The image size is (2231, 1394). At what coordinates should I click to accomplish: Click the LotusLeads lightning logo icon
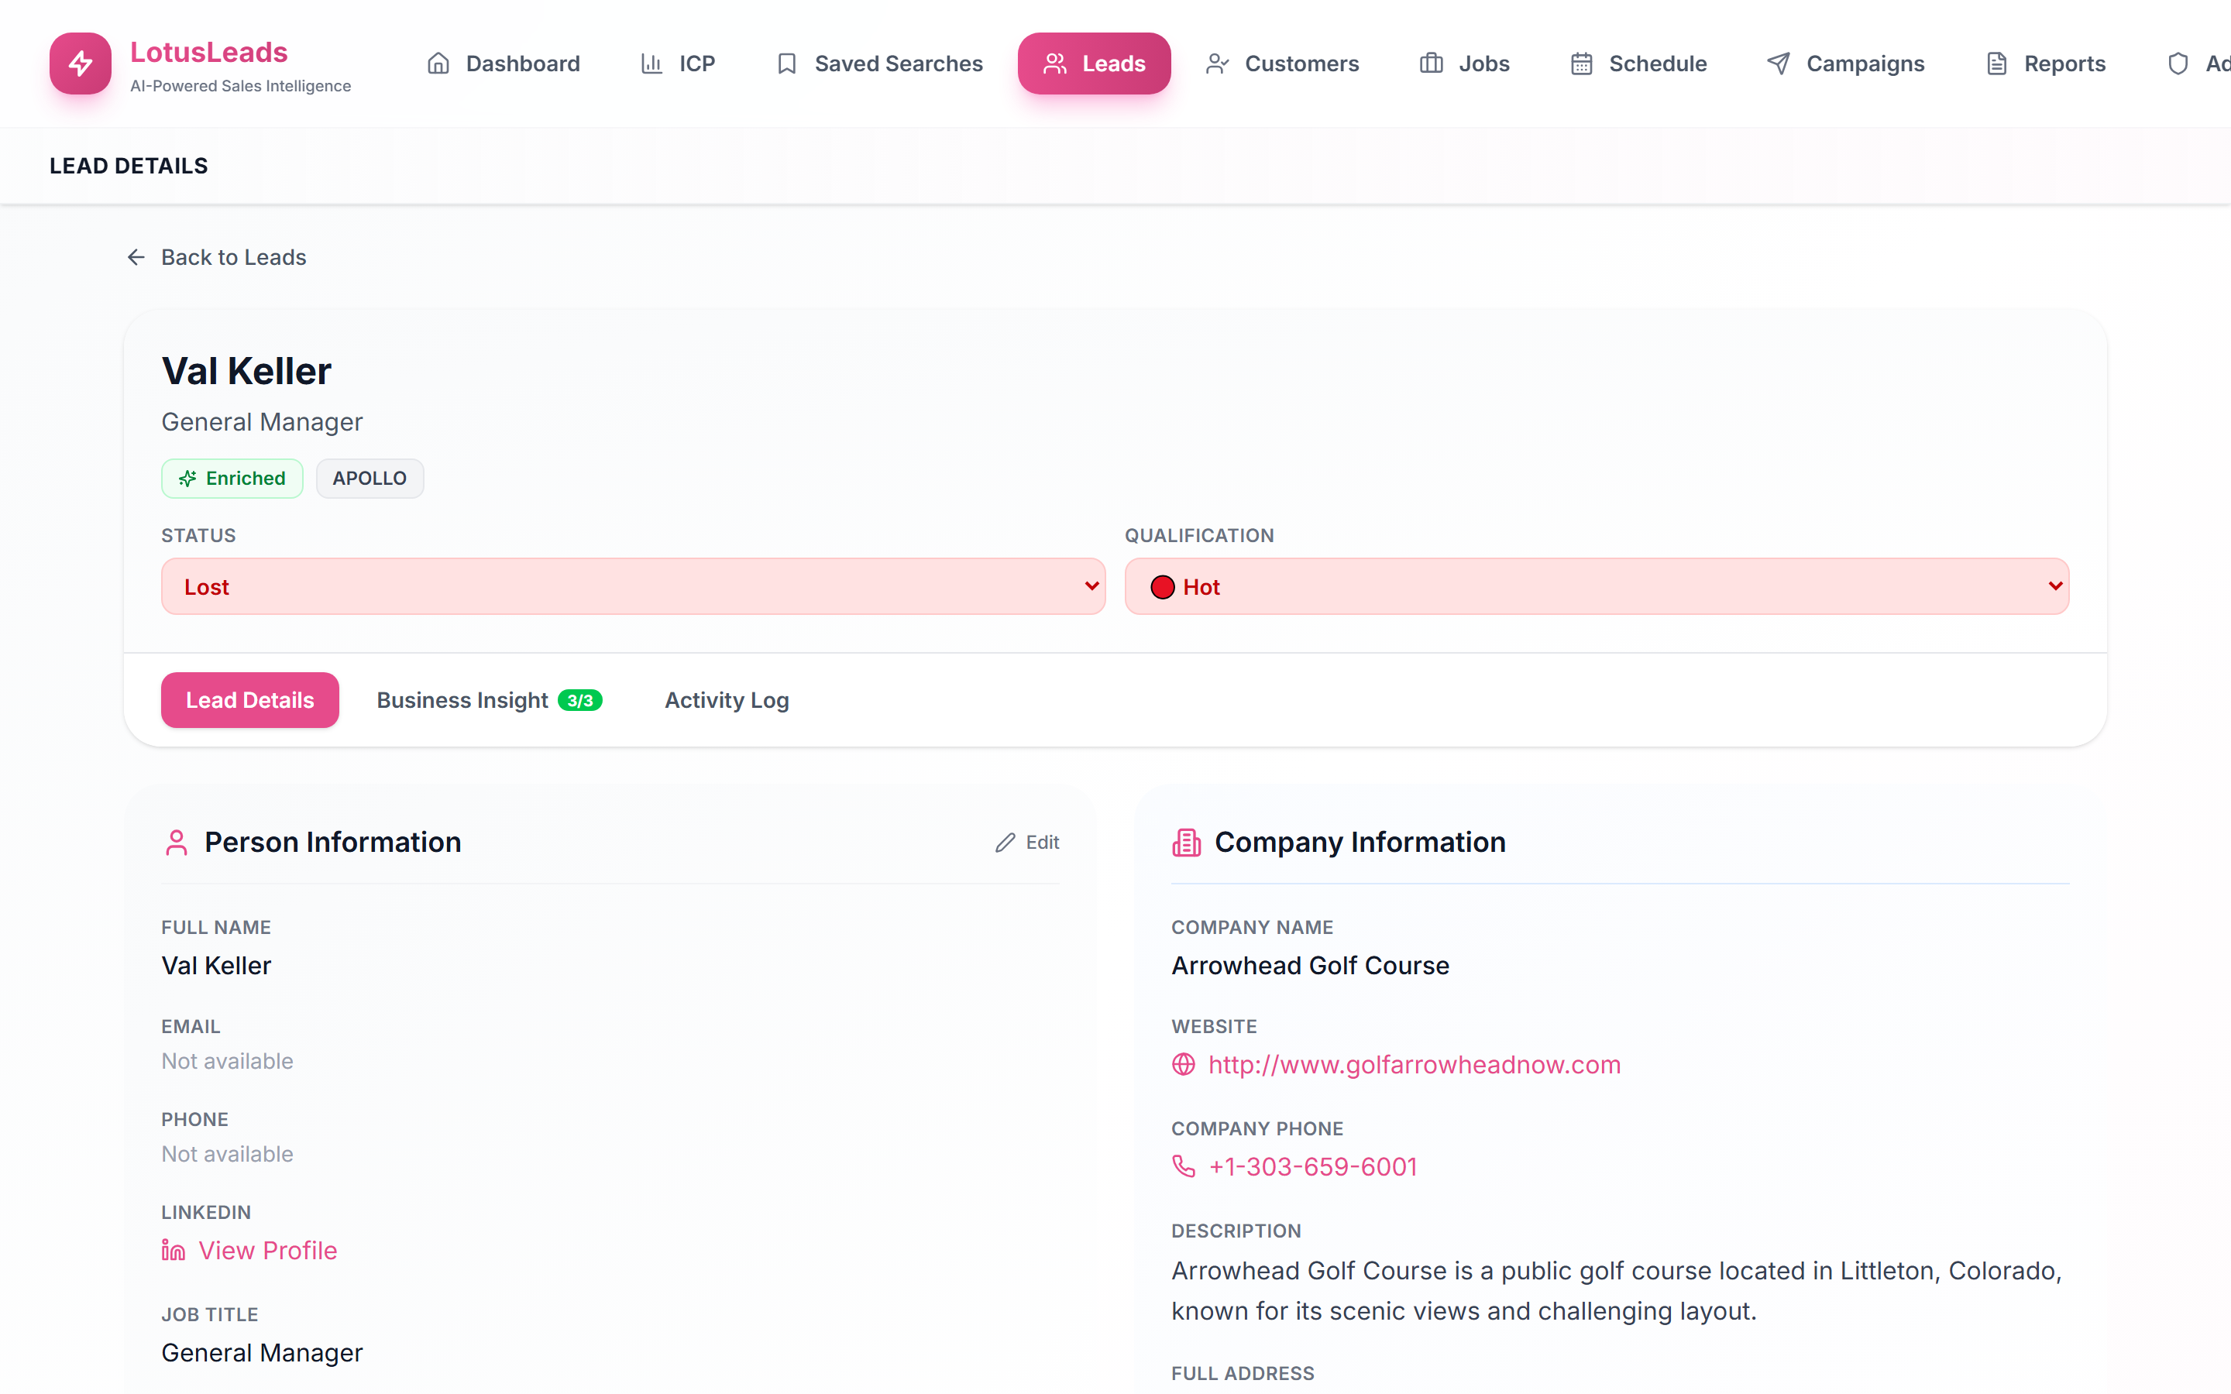click(x=81, y=63)
